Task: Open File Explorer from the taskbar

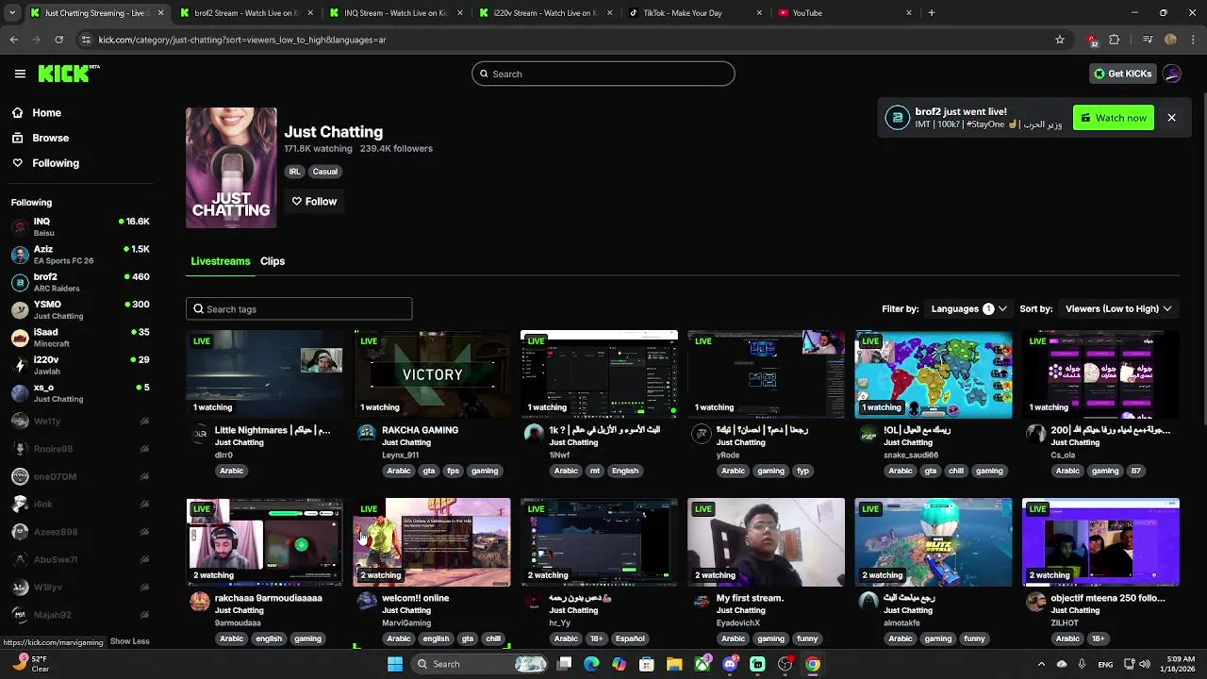Action: pos(674,664)
